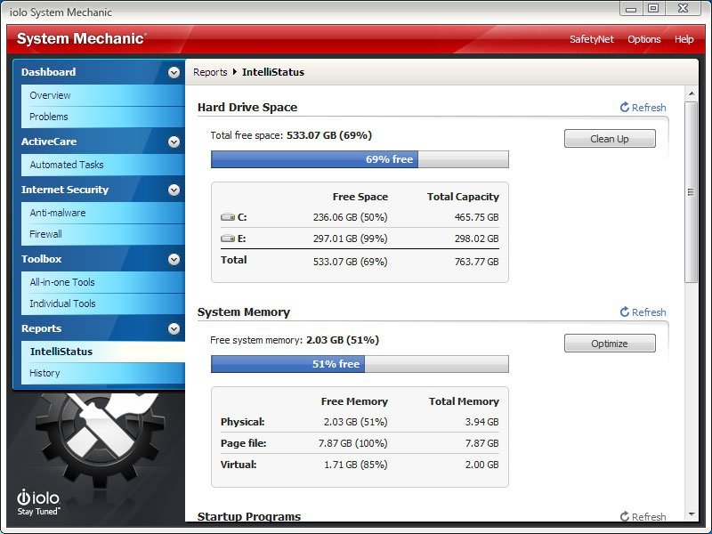Click refresh icon for System Memory

coord(625,312)
